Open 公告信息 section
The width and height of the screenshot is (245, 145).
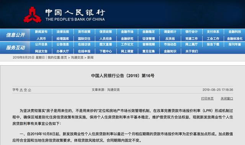point(63,44)
